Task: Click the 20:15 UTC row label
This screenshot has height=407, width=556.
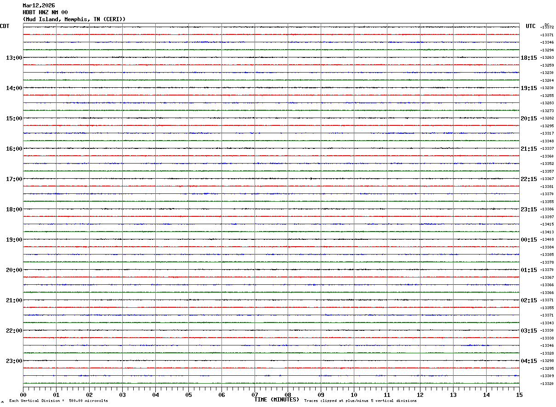Action: point(528,119)
